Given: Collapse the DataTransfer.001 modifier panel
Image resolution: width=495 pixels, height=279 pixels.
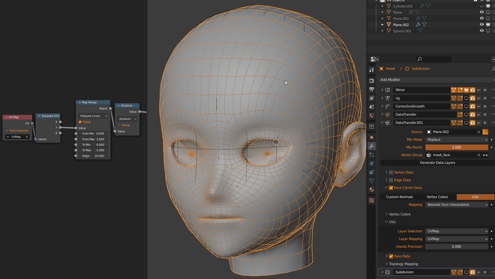Looking at the screenshot, I should [382, 122].
